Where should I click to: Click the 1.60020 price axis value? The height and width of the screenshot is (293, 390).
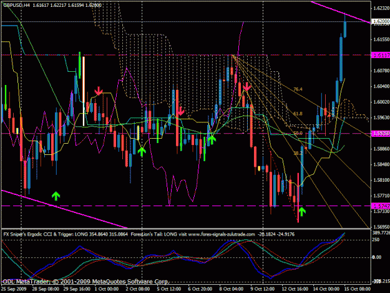coord(381,102)
